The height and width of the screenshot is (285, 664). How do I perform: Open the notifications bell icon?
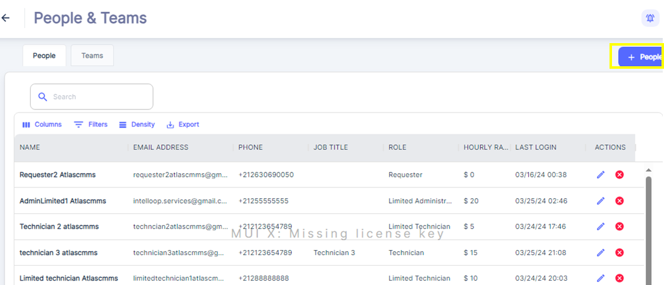click(x=650, y=18)
